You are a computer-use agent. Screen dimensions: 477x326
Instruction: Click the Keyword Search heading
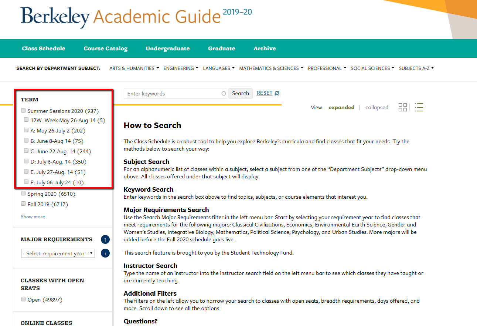tap(149, 189)
